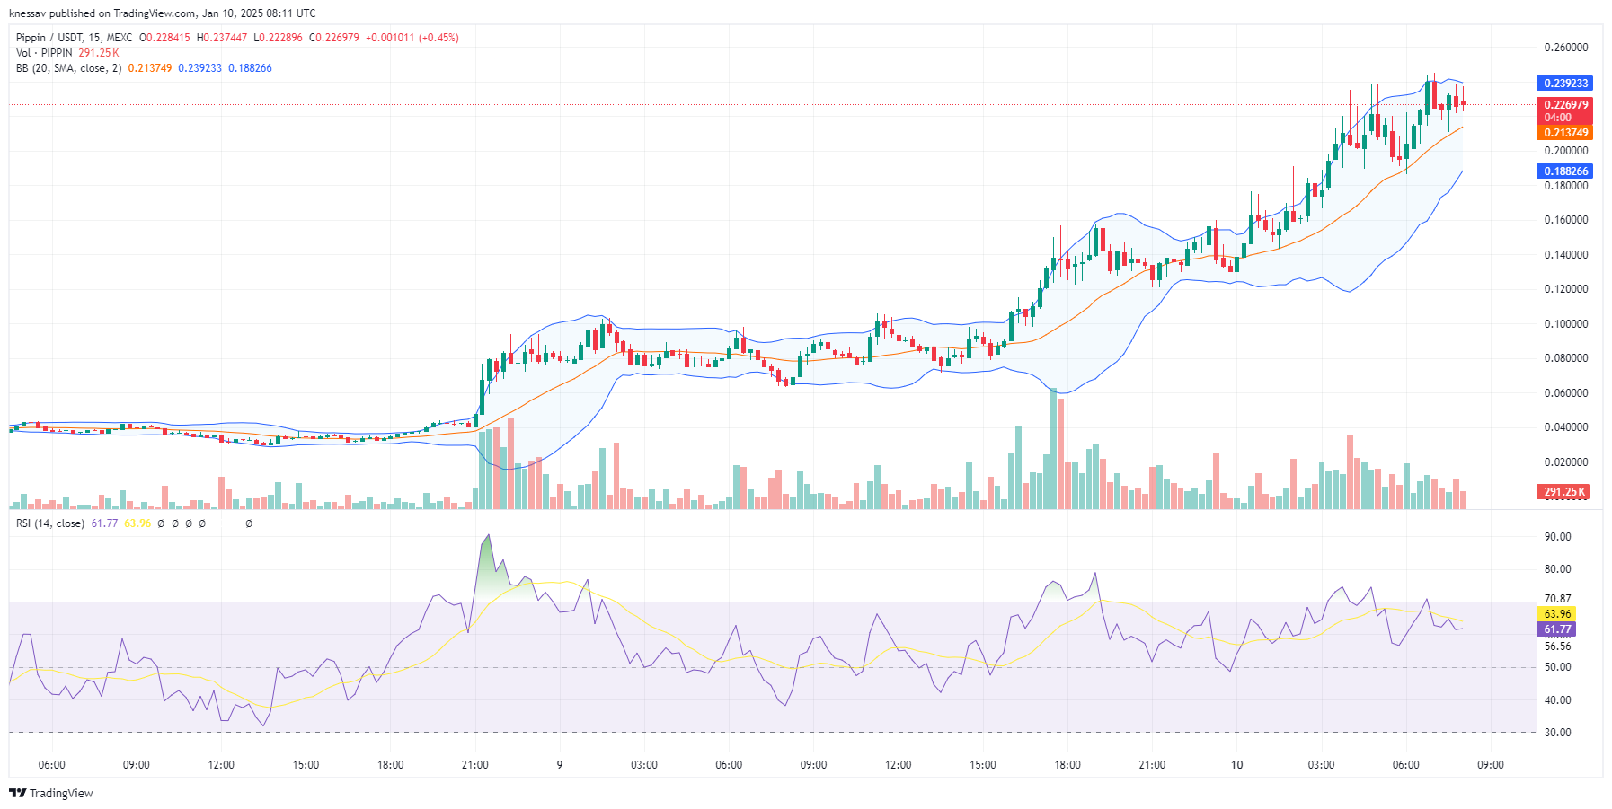This screenshot has height=809, width=1612.
Task: Click the 03:00 label right after date 10
Action: pos(1321,765)
